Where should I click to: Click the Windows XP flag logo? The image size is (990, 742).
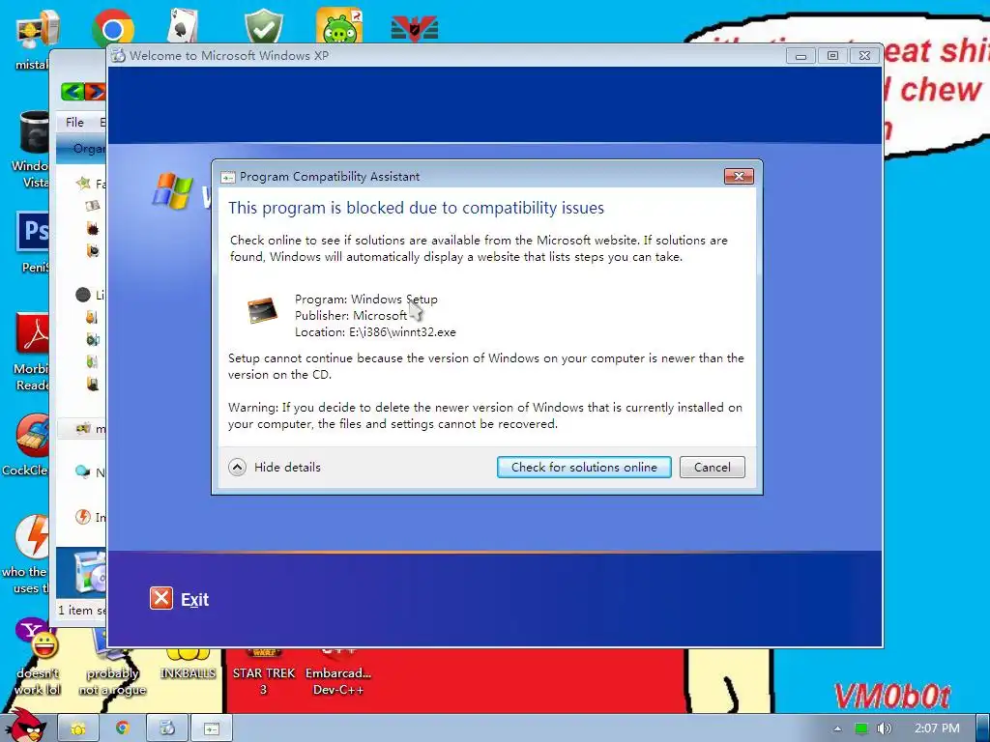tap(172, 190)
